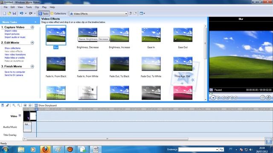Collapse the Capture Video section
Viewport: 273px width, 153px height.
coord(32,27)
